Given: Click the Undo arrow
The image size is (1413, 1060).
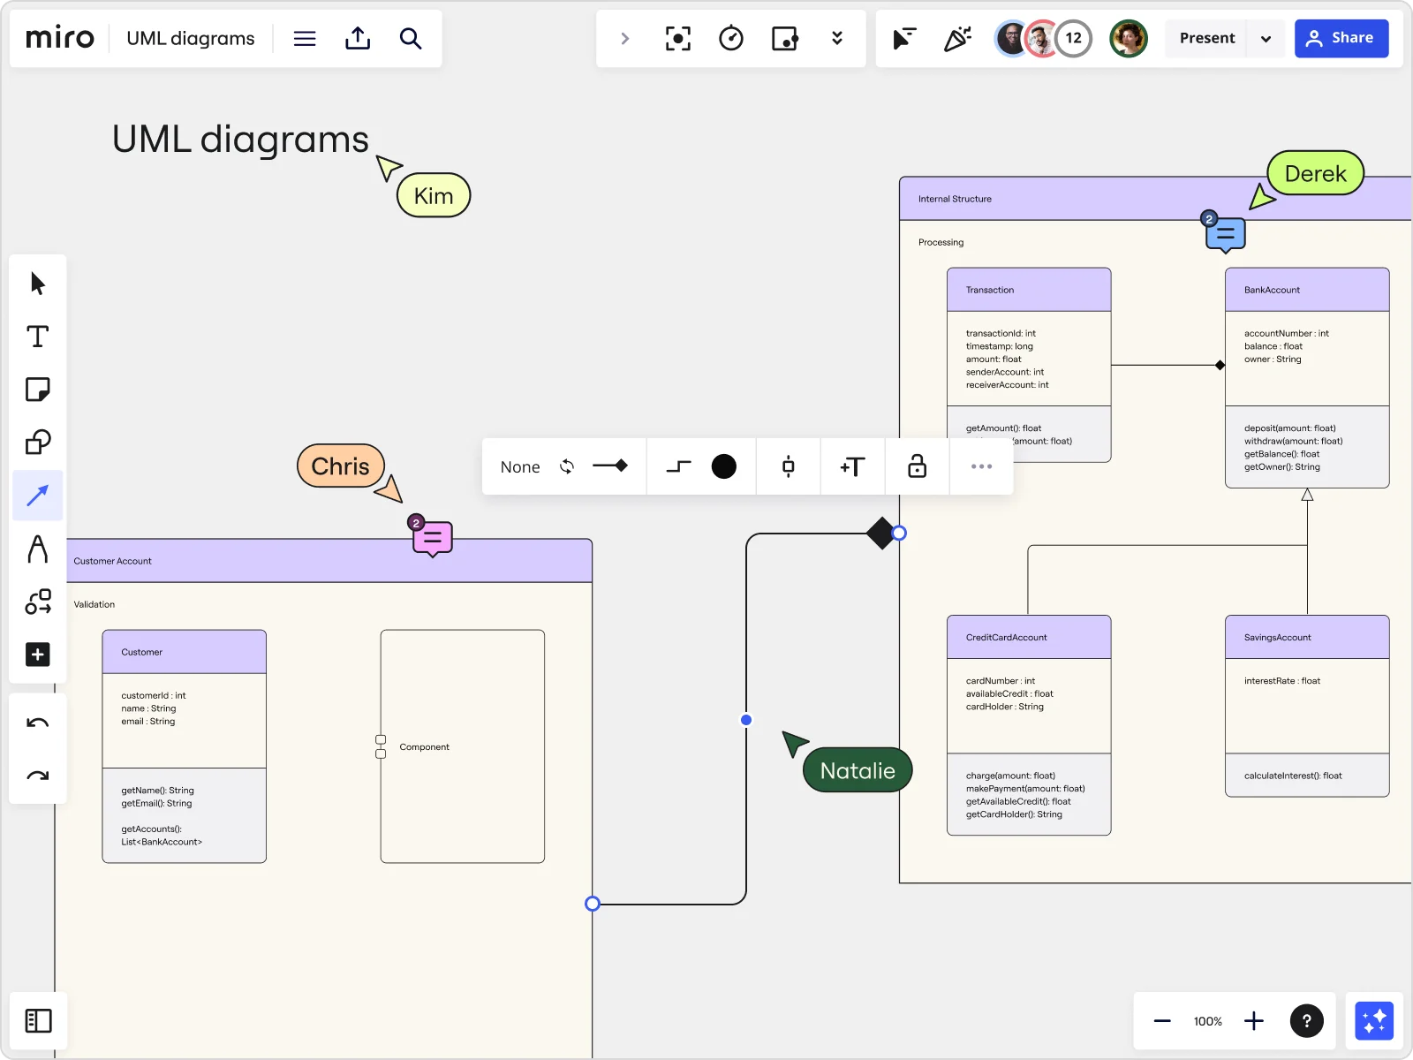Looking at the screenshot, I should coord(37,723).
